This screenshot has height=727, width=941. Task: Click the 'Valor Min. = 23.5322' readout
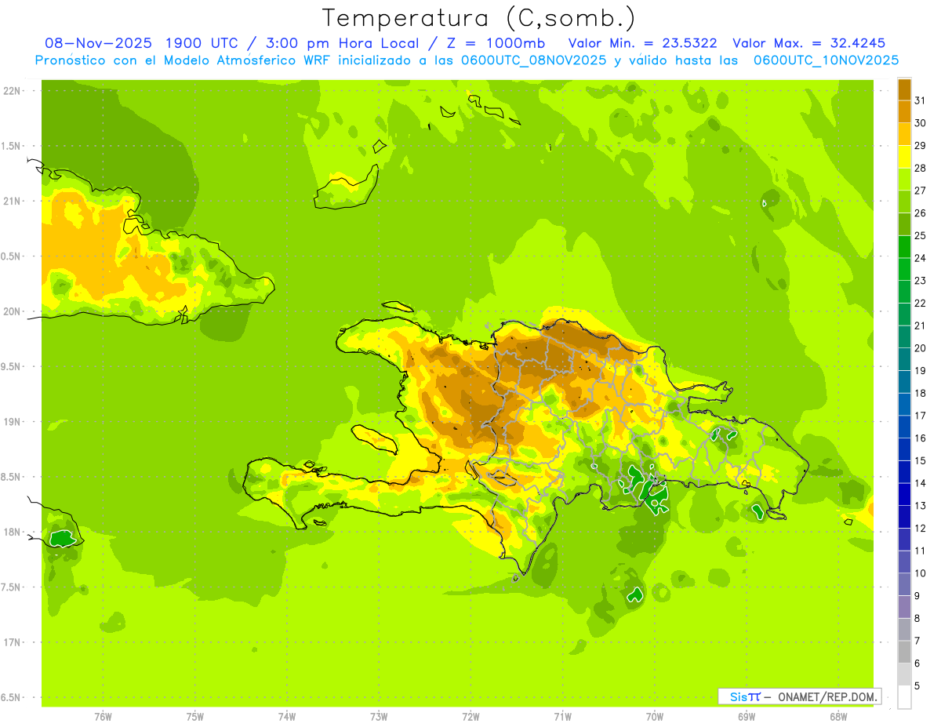coord(642,44)
